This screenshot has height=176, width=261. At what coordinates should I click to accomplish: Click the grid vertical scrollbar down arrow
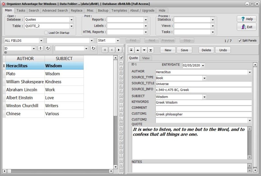pyautogui.click(x=115, y=167)
